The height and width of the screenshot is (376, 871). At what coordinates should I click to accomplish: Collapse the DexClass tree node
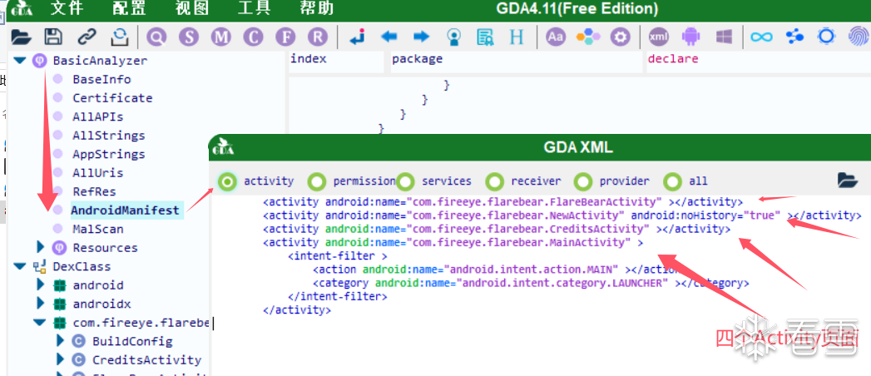(x=20, y=266)
